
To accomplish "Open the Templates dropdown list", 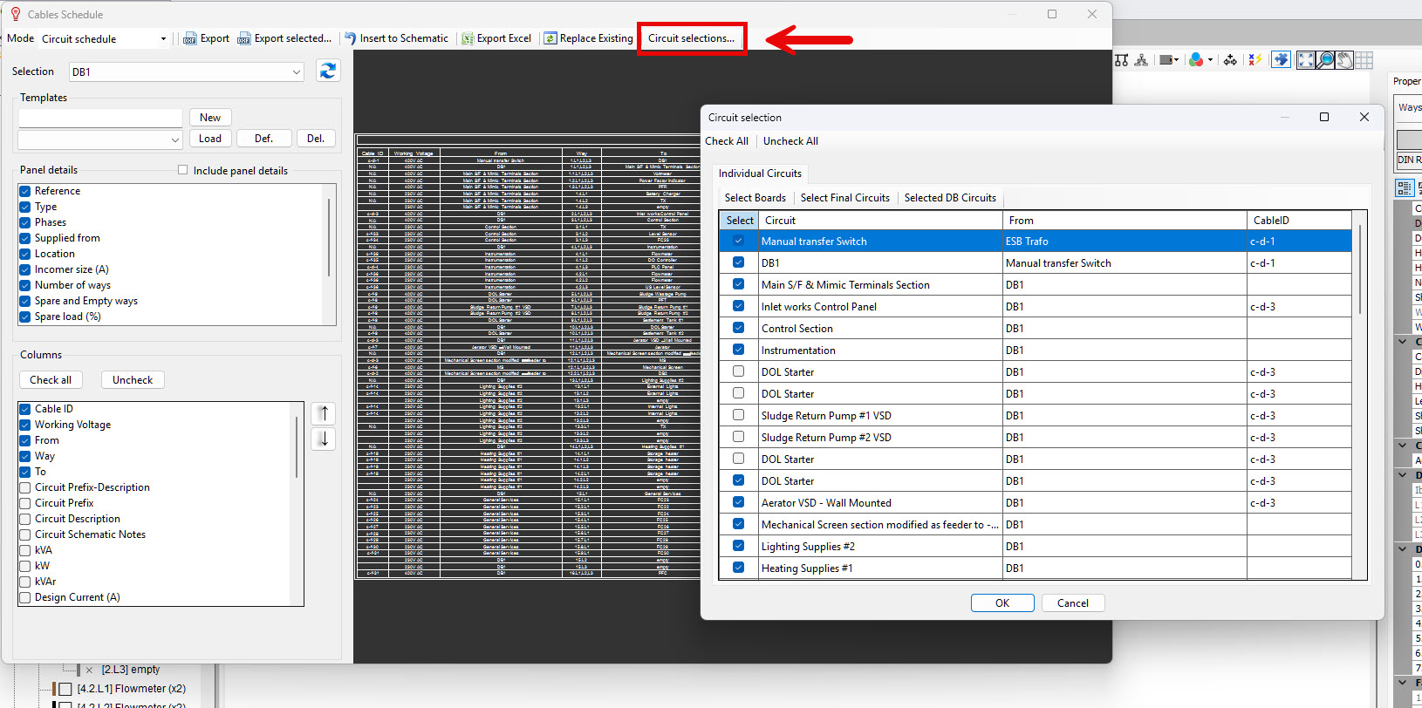I will point(174,140).
